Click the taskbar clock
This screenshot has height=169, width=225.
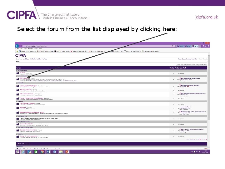coord(205,152)
